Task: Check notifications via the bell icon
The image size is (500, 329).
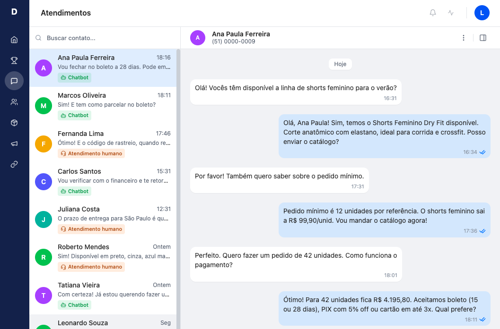Action: pos(432,13)
